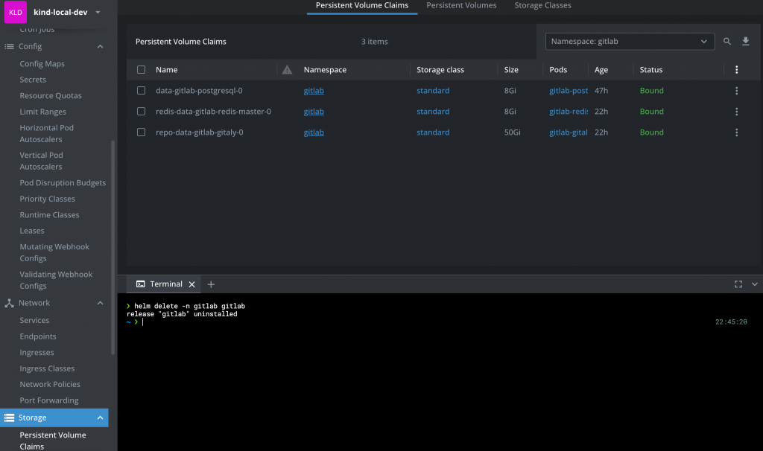Open Network Policies in sidebar
The height and width of the screenshot is (451, 763).
pyautogui.click(x=50, y=385)
